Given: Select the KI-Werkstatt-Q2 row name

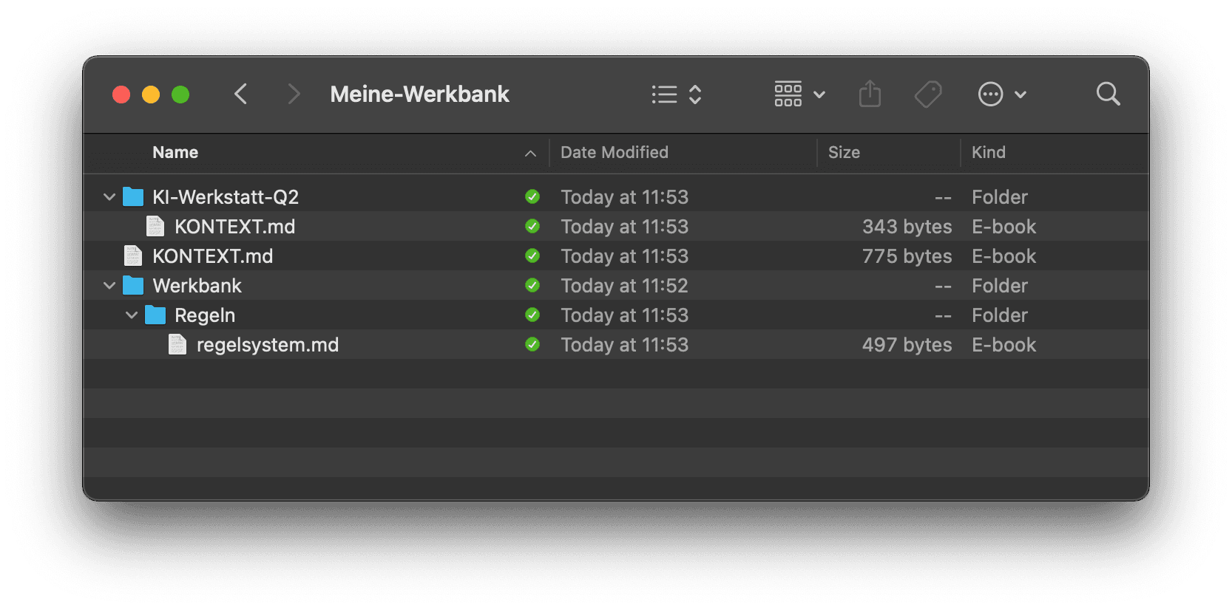Looking at the screenshot, I should 226,197.
